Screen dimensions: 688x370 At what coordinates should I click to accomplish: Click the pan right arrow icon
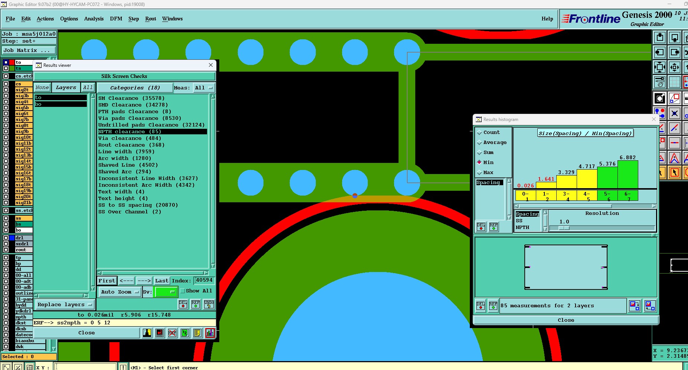point(675,52)
